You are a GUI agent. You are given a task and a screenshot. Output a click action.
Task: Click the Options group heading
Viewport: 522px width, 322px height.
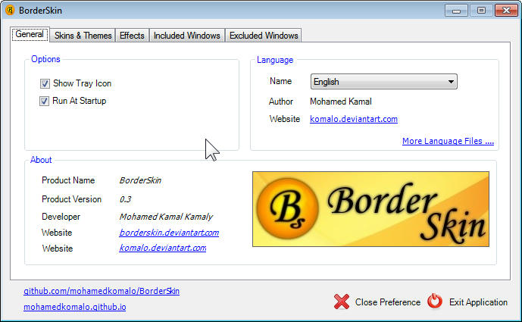(45, 59)
